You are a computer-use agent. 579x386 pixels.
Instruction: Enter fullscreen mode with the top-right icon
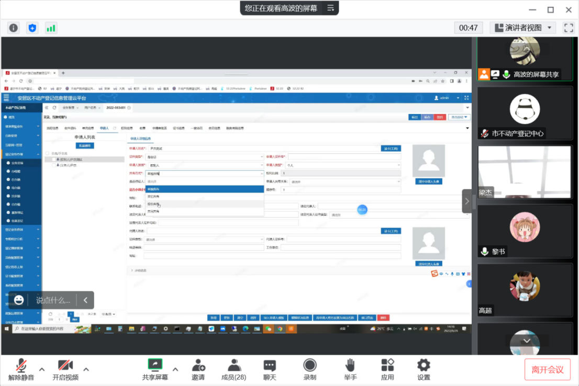569,28
